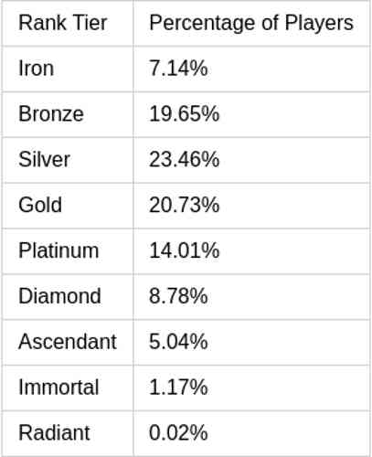Select the Iron rank cell
Viewport: 372px width, 457px height.
click(x=68, y=69)
